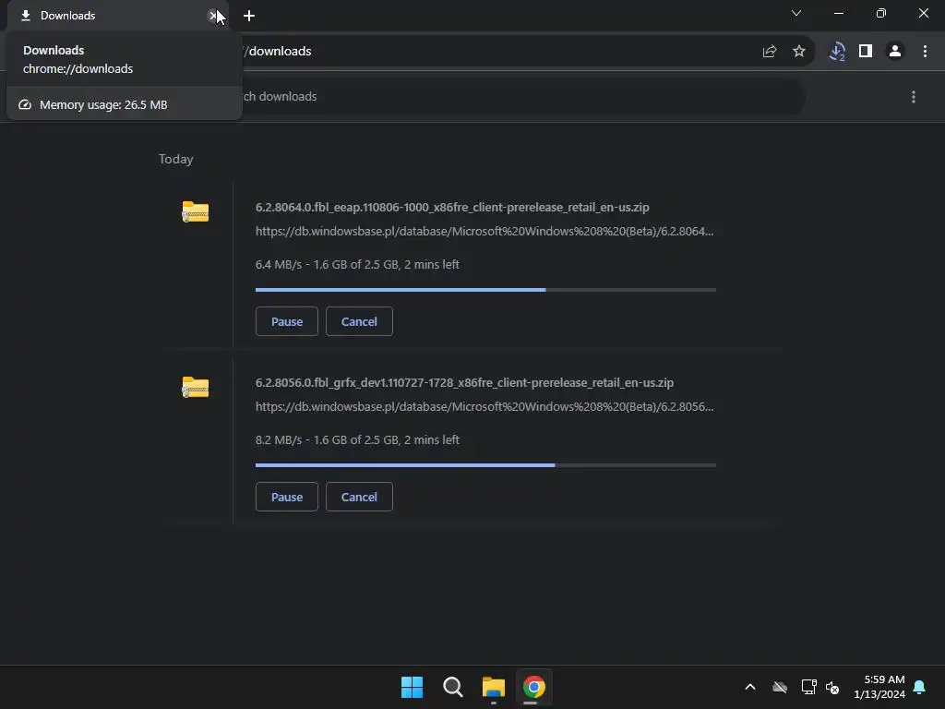Viewport: 945px width, 709px height.
Task: Toggle the side panel icon
Action: coord(866,52)
